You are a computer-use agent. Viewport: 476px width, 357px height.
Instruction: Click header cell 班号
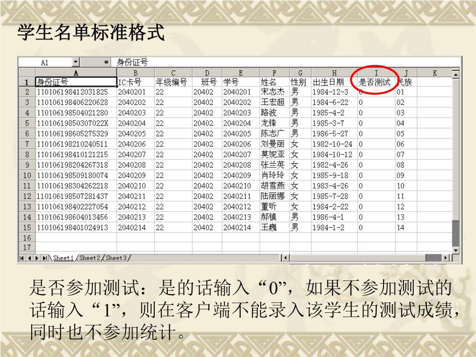(207, 82)
